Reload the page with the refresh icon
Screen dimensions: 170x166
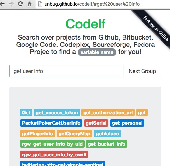pyautogui.click(x=20, y=4)
